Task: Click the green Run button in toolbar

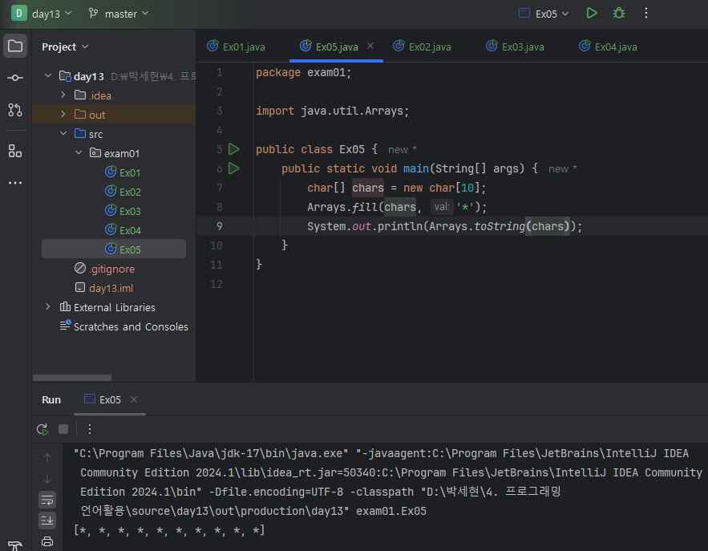Action: [x=592, y=14]
